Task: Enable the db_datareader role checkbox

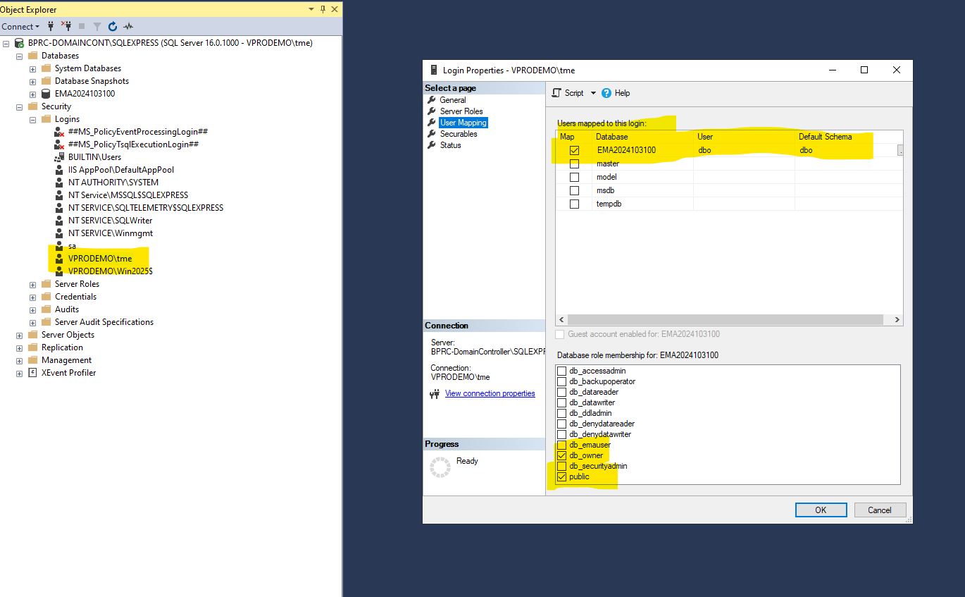Action: [x=562, y=391]
